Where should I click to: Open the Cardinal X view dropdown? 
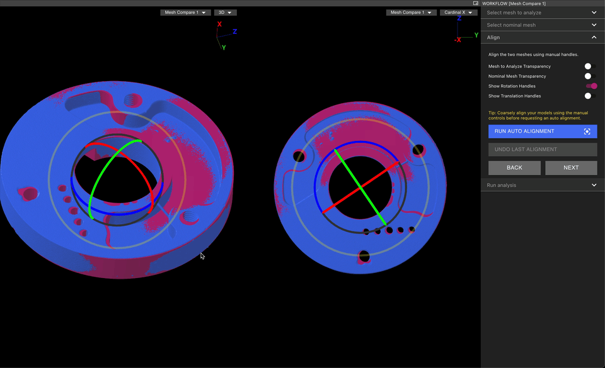(458, 13)
